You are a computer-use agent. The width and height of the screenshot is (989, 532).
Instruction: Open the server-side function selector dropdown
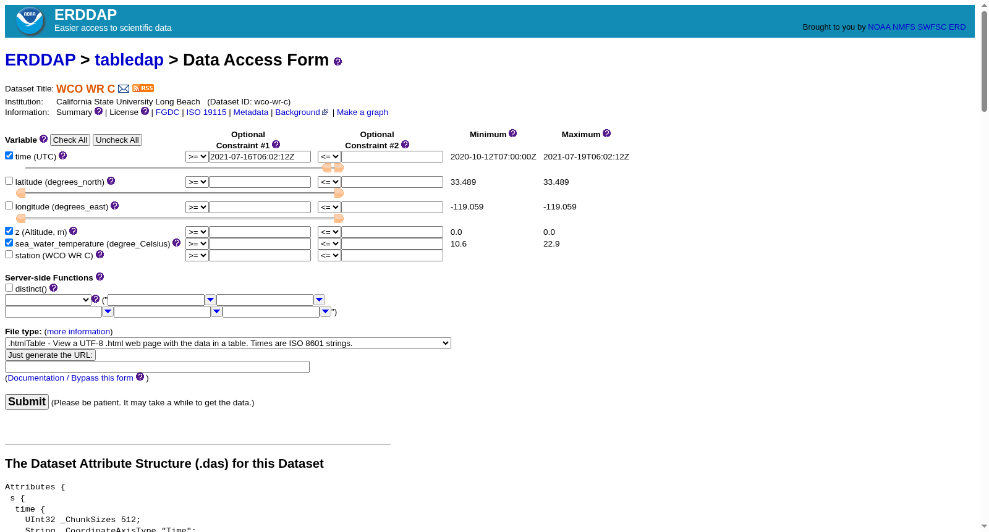(x=48, y=300)
